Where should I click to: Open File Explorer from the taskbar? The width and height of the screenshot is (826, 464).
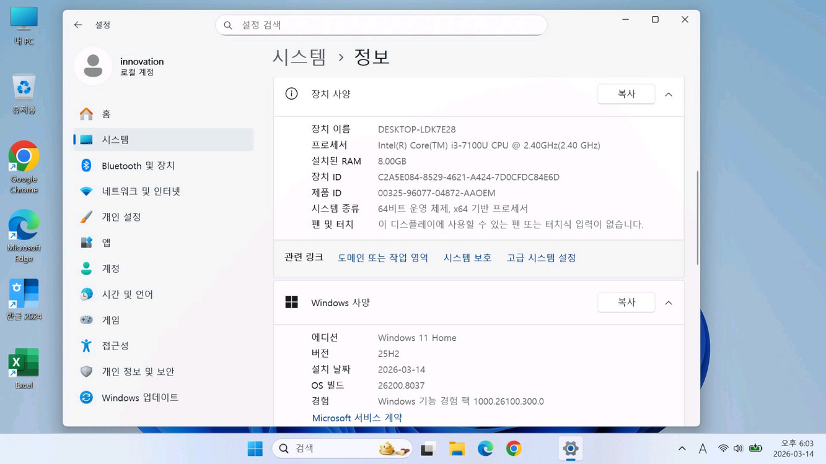point(457,448)
